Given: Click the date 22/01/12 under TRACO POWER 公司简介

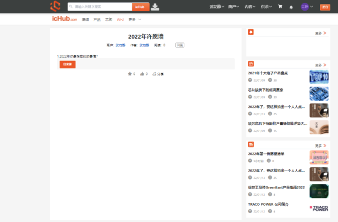Looking at the screenshot, I should 259,211.
